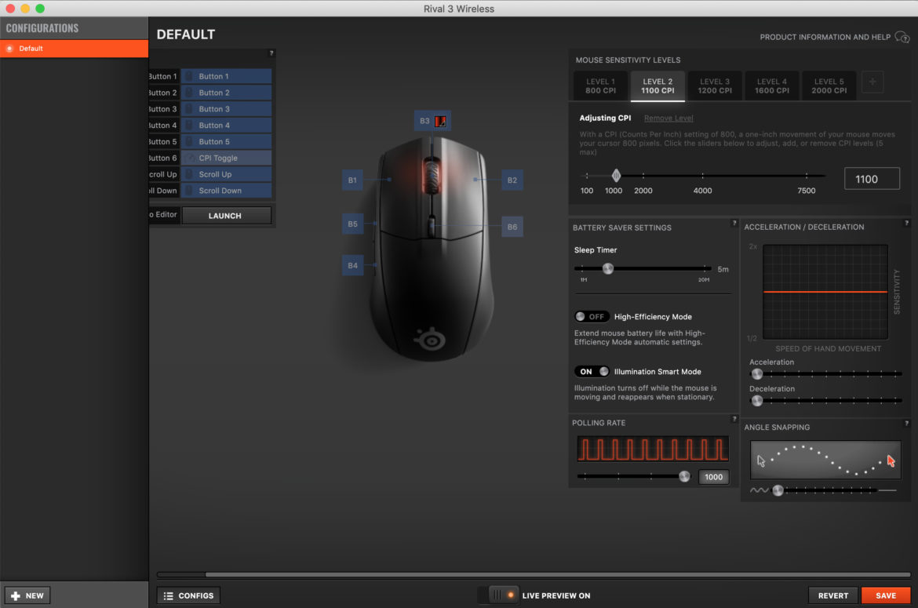Click the plus icon to add CPI level
The height and width of the screenshot is (608, 918).
tap(871, 82)
